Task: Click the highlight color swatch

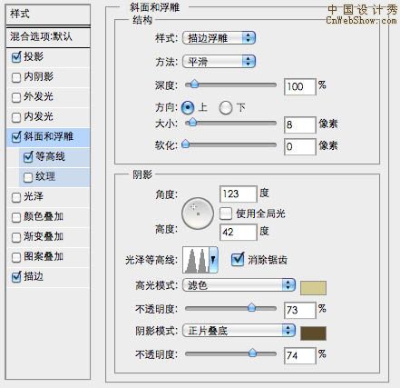Action: pyautogui.click(x=313, y=288)
